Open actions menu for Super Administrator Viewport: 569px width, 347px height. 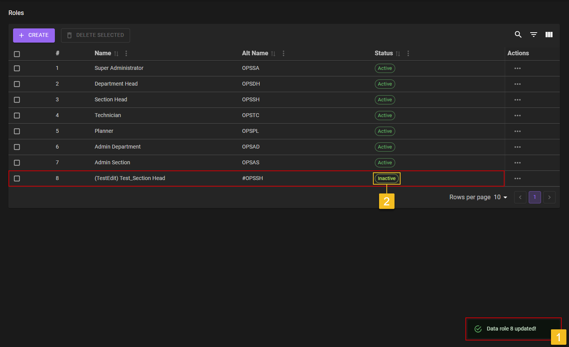tap(517, 68)
